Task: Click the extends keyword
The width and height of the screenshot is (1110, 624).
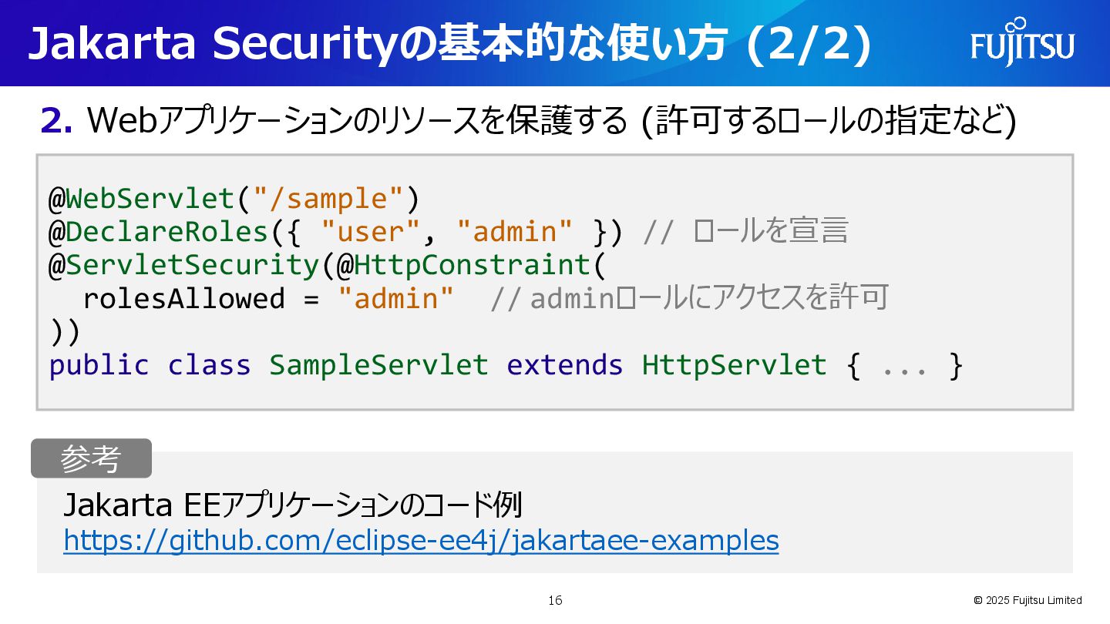Action: pyautogui.click(x=564, y=364)
